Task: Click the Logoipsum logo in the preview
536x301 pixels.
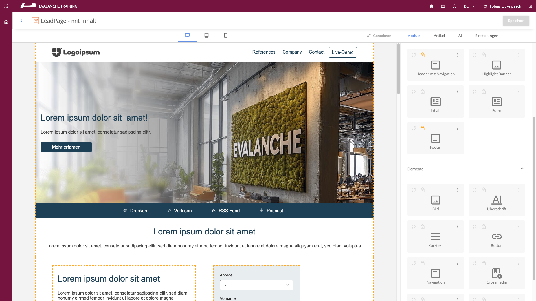Action: tap(76, 52)
